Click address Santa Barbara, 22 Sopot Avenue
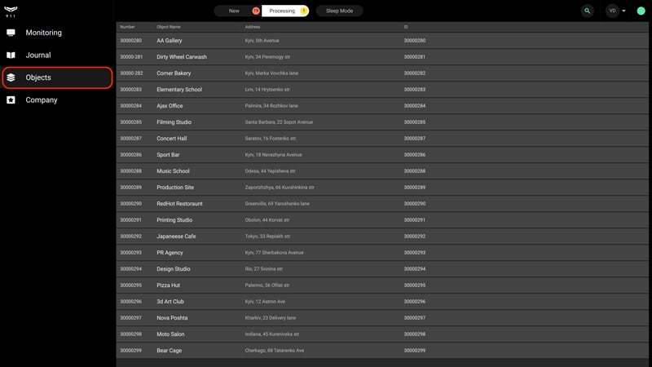Image resolution: width=652 pixels, height=367 pixels. pos(279,122)
